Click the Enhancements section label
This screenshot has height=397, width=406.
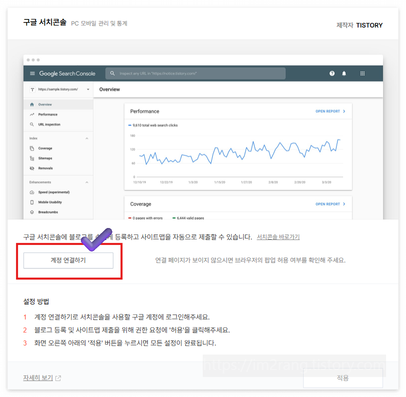(x=40, y=182)
